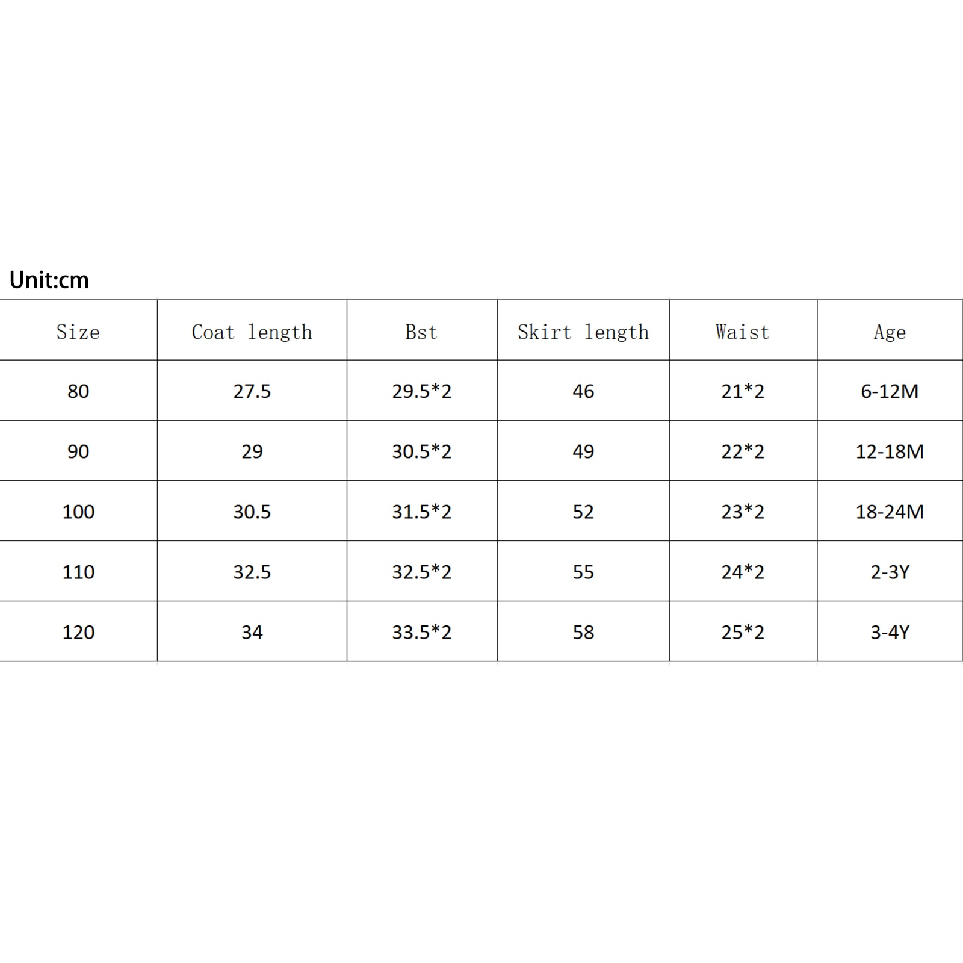Click the "Unit:cm" label above the table
963x963 pixels.
pos(49,280)
